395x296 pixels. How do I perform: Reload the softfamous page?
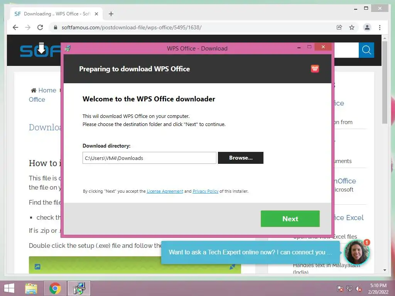coord(40,27)
